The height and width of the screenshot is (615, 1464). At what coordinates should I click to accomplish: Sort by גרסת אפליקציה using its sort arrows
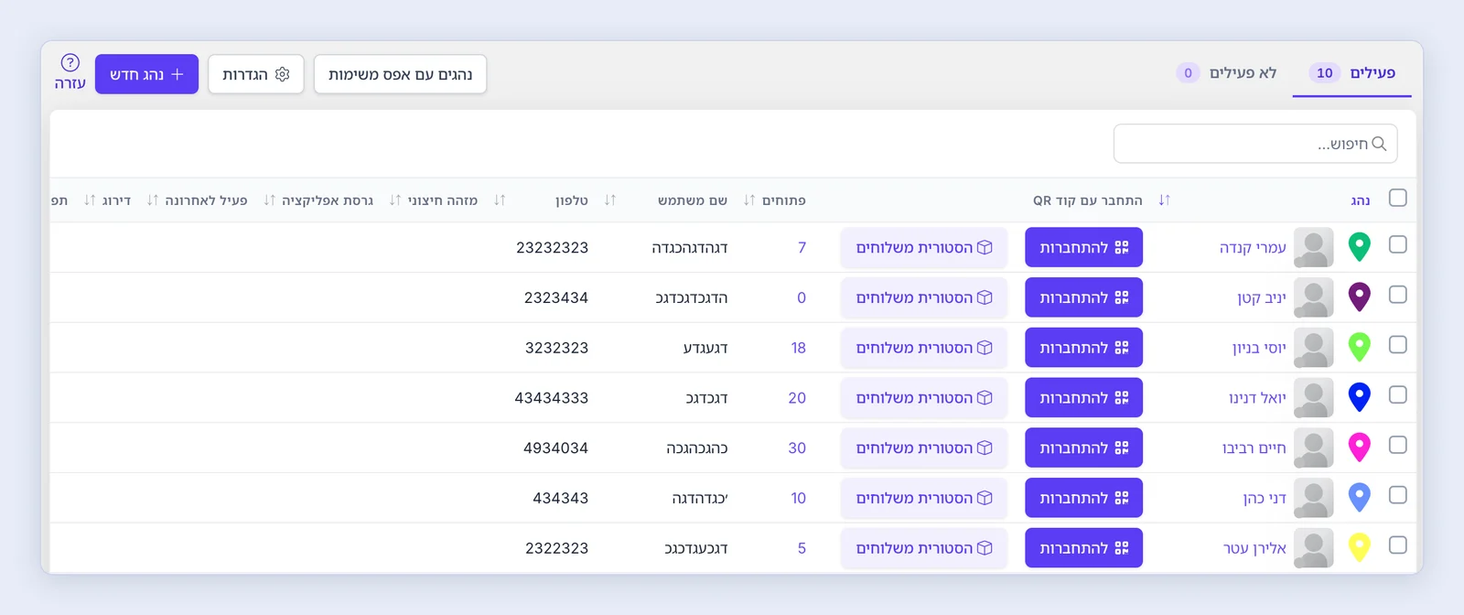270,200
